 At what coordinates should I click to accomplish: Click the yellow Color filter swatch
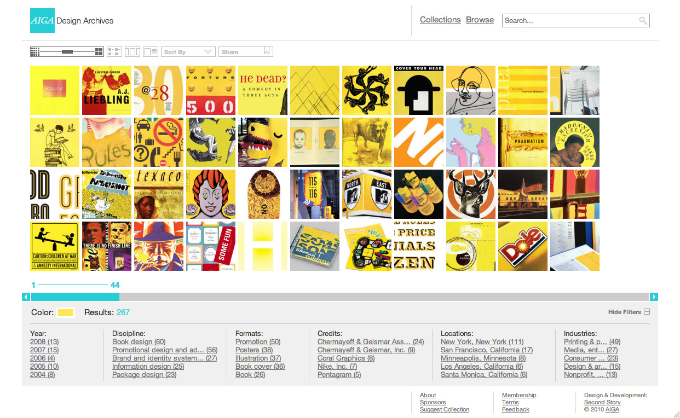click(x=66, y=312)
